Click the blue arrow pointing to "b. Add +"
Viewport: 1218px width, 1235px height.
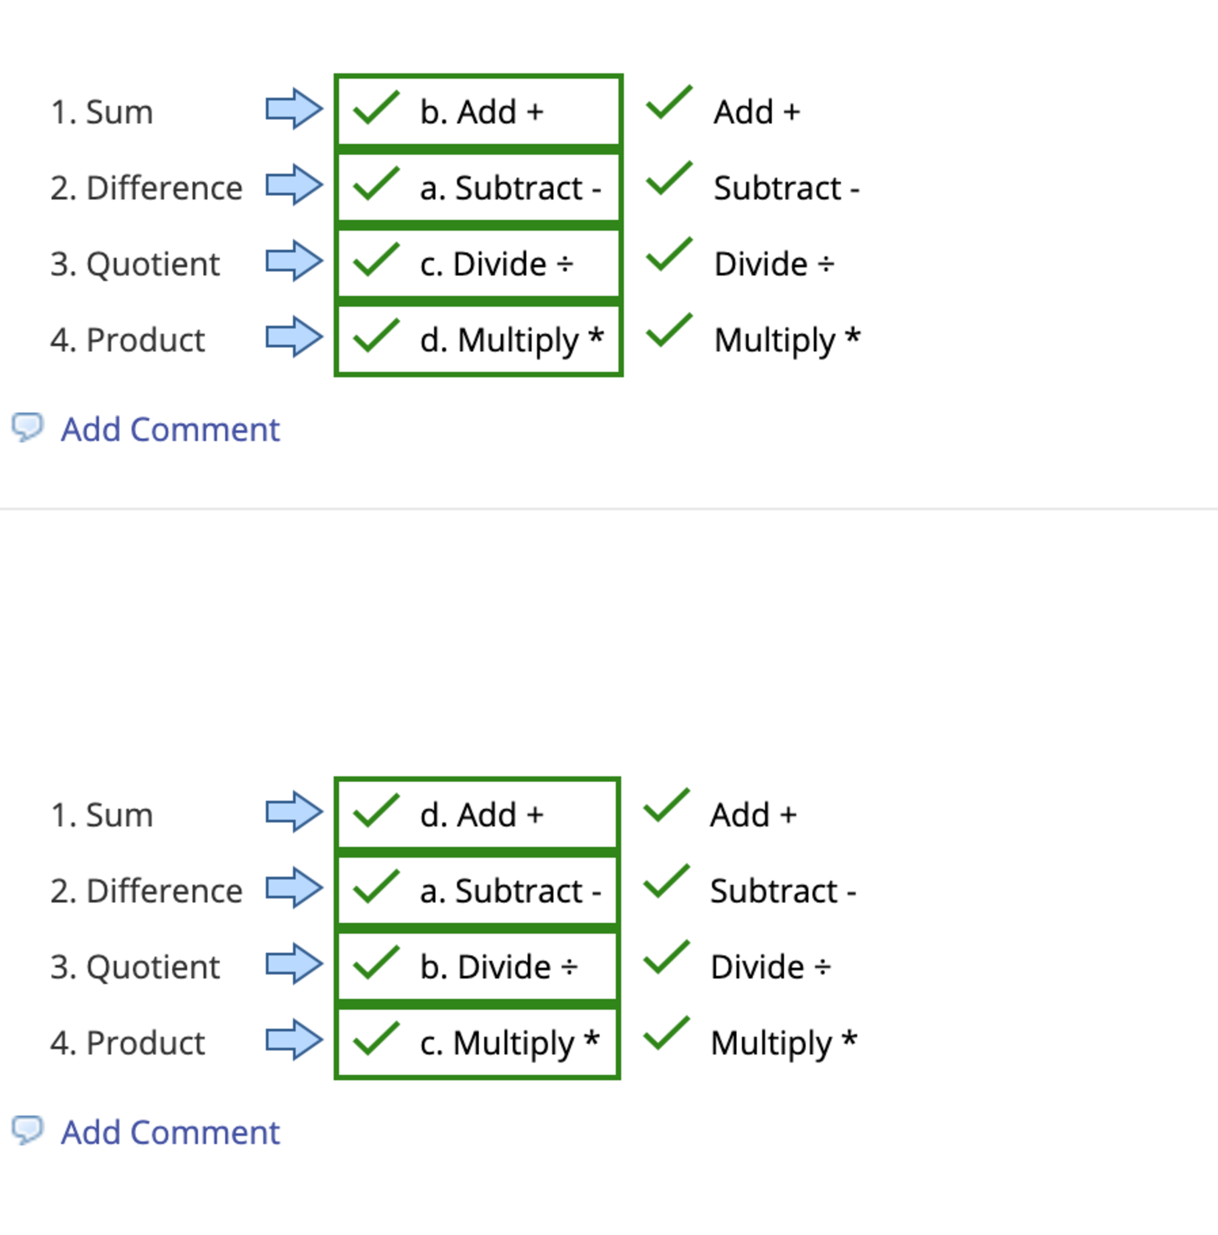tap(294, 109)
